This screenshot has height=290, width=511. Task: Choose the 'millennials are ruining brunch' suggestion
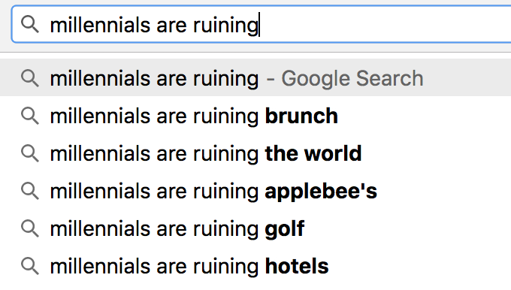coord(255,116)
